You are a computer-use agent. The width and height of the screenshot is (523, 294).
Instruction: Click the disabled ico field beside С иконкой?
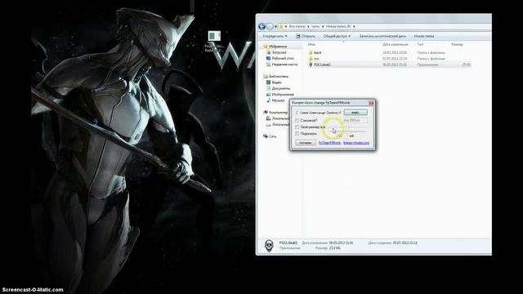pyautogui.click(x=355, y=120)
